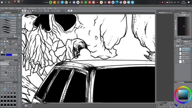
Task: Click the Scale/Rotate transform icon in command bar
Action: tap(50, 11)
